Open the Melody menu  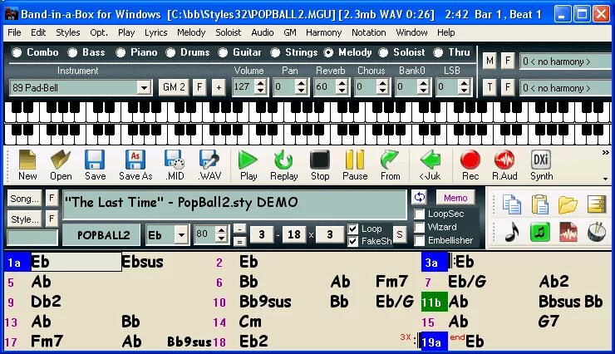point(191,32)
